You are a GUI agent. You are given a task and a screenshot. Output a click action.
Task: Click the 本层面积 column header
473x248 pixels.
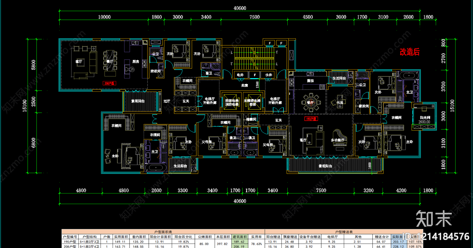pyautogui.click(x=223, y=237)
